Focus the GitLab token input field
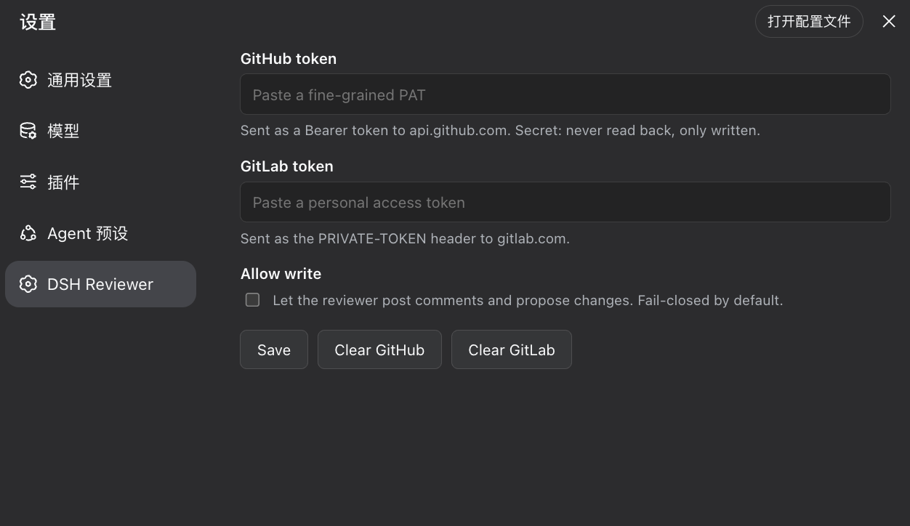This screenshot has width=910, height=526. pyautogui.click(x=565, y=202)
